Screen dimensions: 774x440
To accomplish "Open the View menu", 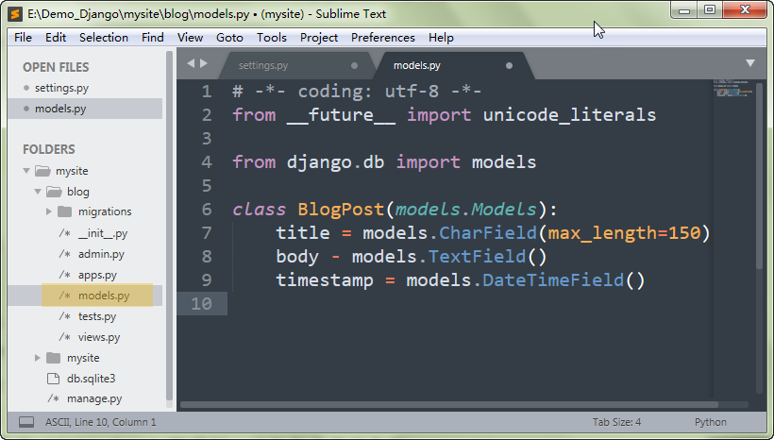I will point(190,38).
